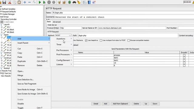Choose Remove in the context menu
Screen dimensions: 194x109
(31, 65)
